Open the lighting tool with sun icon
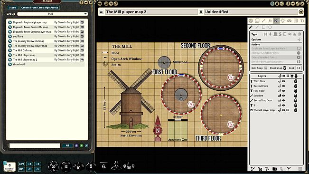Image resolution: width=309 pixels, height=174 pixels. point(283,21)
